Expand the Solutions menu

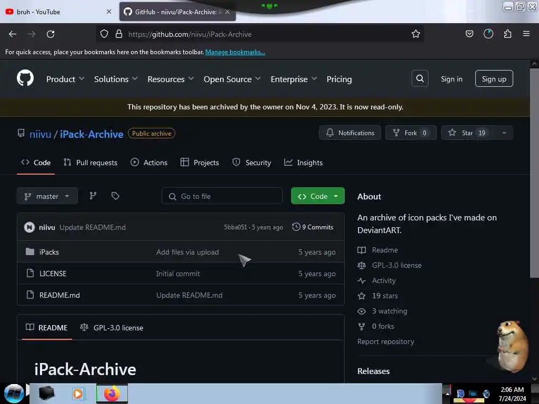[115, 79]
